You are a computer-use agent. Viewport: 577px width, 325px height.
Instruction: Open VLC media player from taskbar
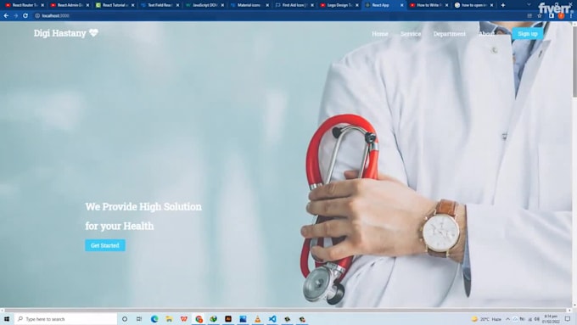(x=258, y=319)
